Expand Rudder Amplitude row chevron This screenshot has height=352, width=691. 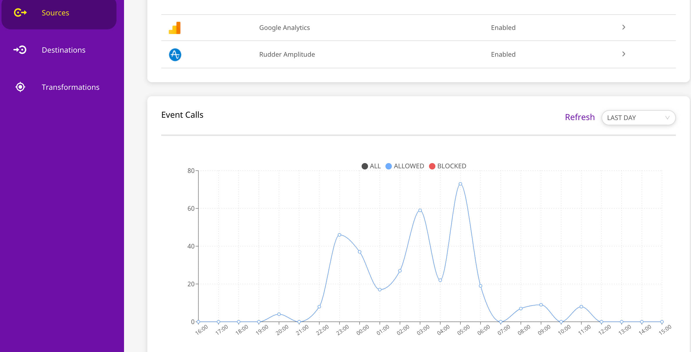[623, 54]
